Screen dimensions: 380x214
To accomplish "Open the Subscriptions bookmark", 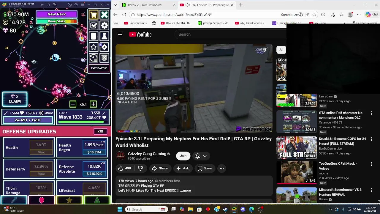I will [x=135, y=23].
